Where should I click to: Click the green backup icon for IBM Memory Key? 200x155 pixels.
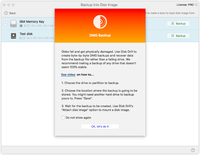(x=173, y=23)
